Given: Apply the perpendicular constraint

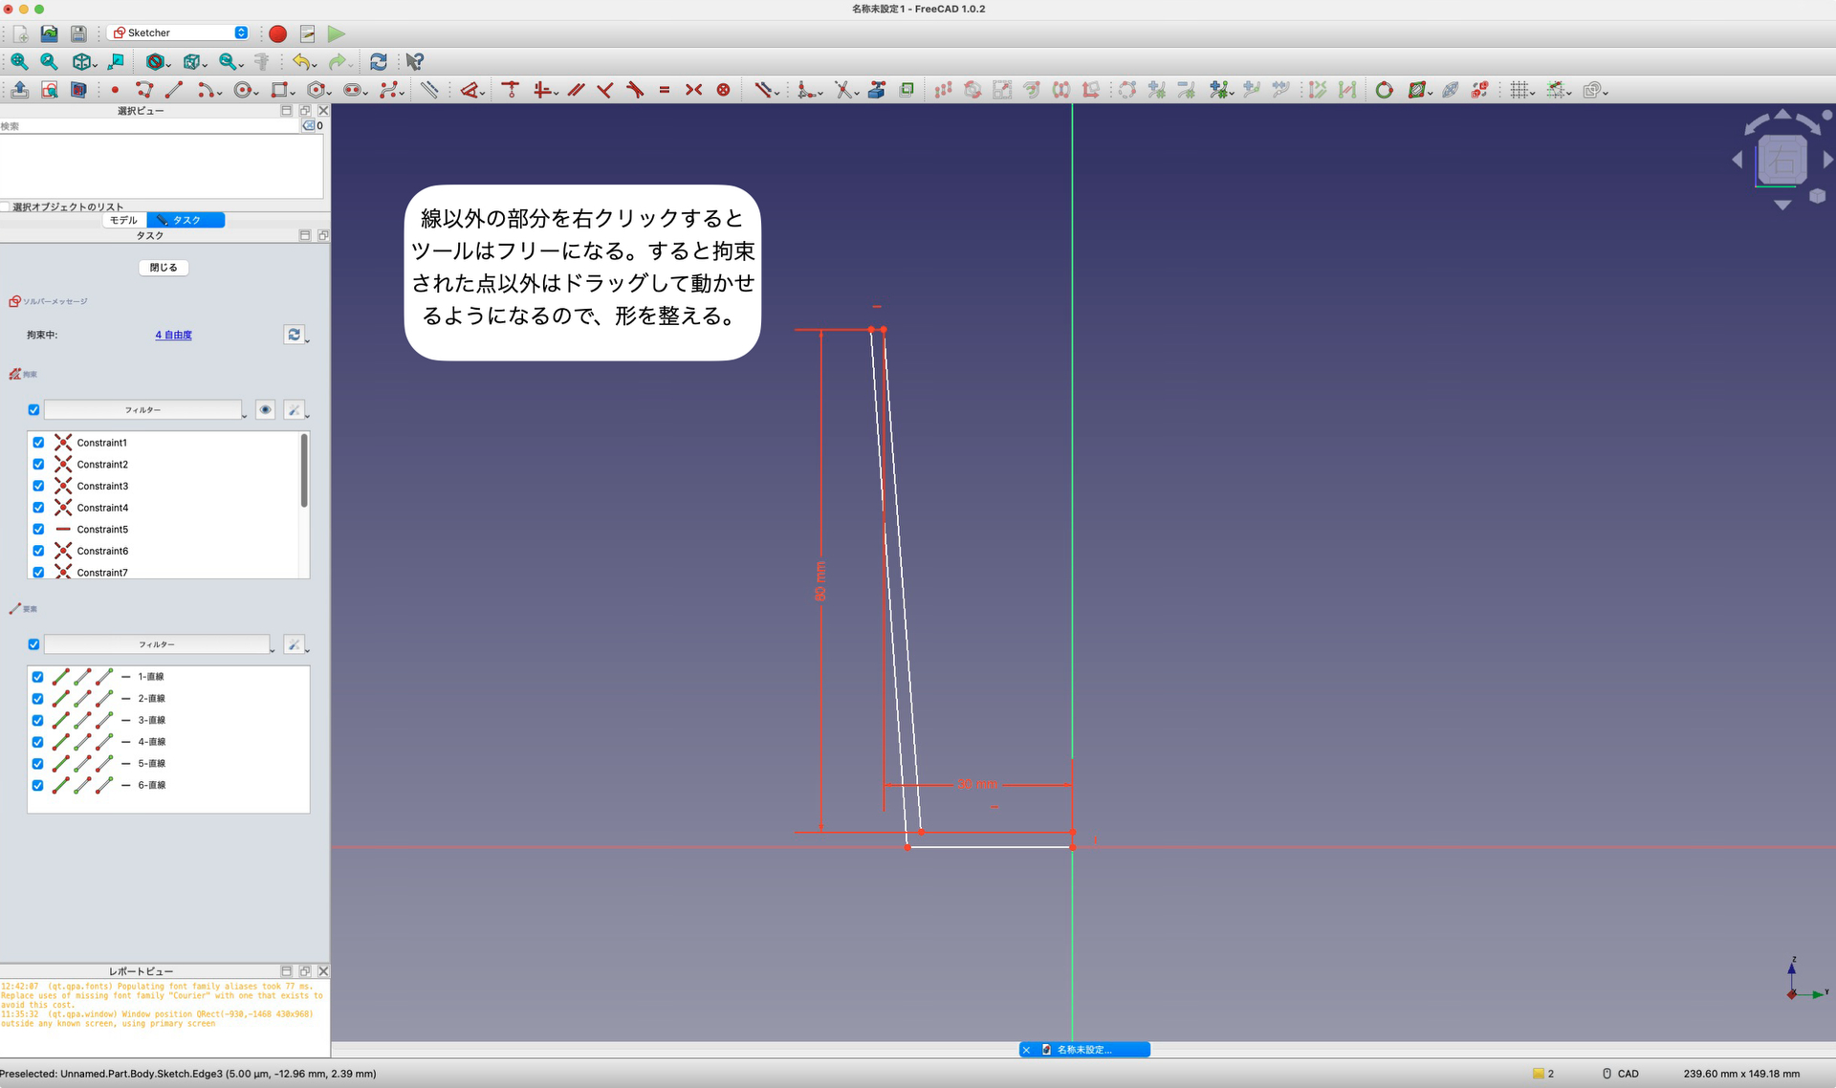Looking at the screenshot, I should (603, 90).
